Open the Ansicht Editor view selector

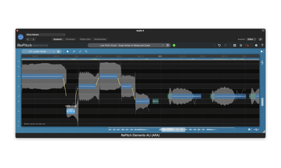pos(252,39)
